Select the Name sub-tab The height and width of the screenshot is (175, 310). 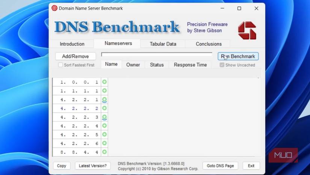coord(111,64)
